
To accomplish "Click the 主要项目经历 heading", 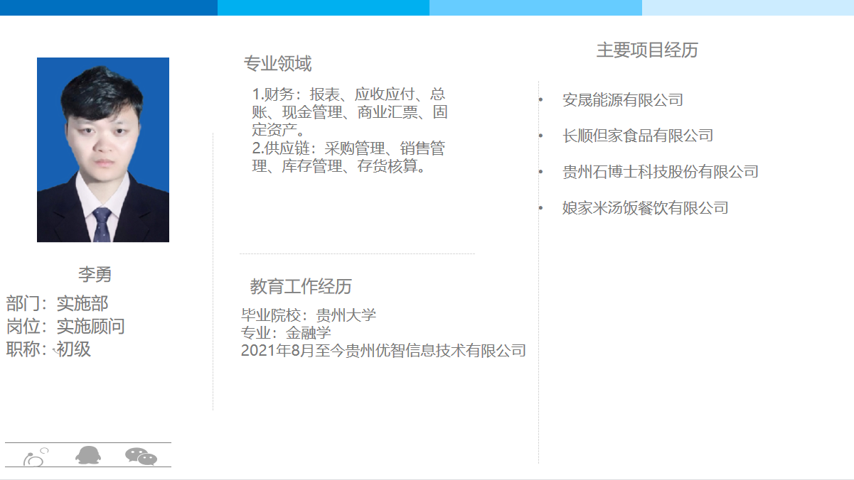I will click(x=647, y=50).
